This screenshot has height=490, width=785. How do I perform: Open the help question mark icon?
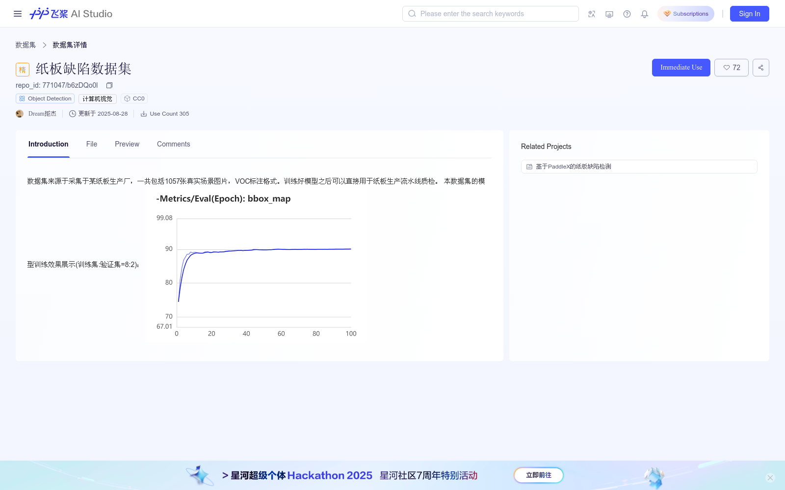click(627, 14)
